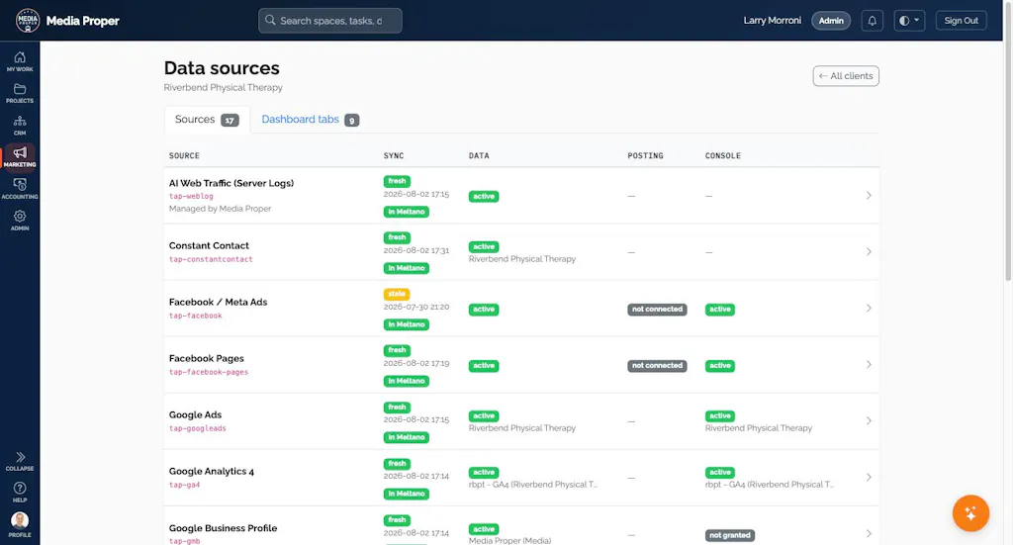
Task: Click the orange AI assistant sparkle button
Action: (x=970, y=513)
